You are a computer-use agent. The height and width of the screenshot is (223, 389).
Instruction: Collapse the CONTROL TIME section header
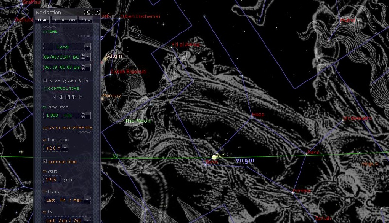(x=61, y=88)
